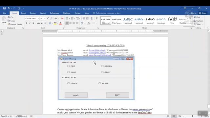Center the paragraph text
Image resolution: width=210 pixels, height=118 pixels.
click(x=70, y=23)
